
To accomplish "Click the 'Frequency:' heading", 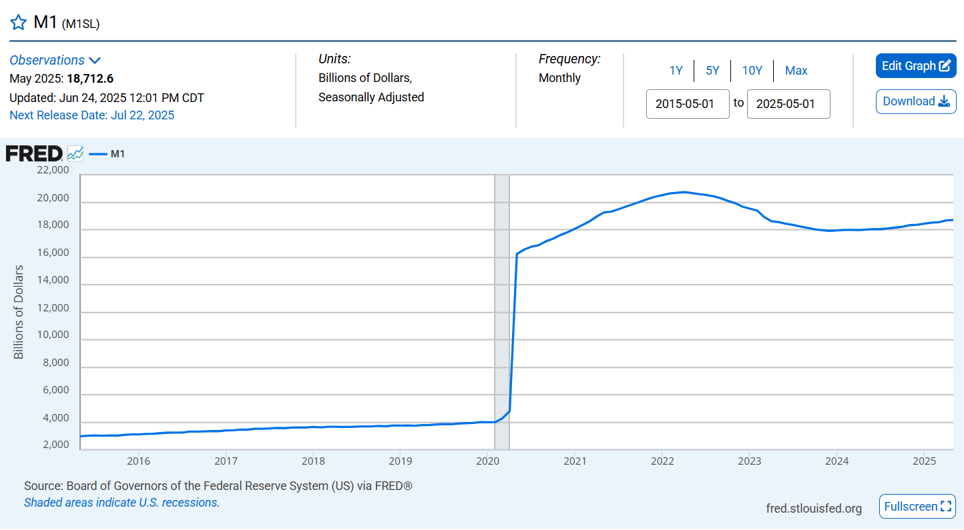I will click(x=569, y=59).
